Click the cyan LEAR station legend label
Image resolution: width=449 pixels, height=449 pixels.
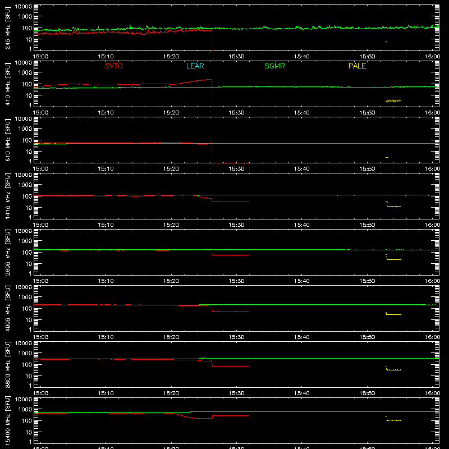tap(195, 66)
